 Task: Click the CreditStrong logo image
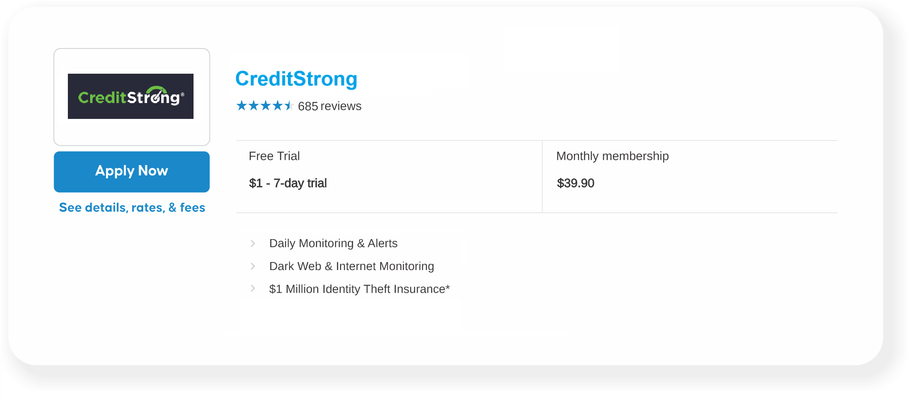(131, 96)
